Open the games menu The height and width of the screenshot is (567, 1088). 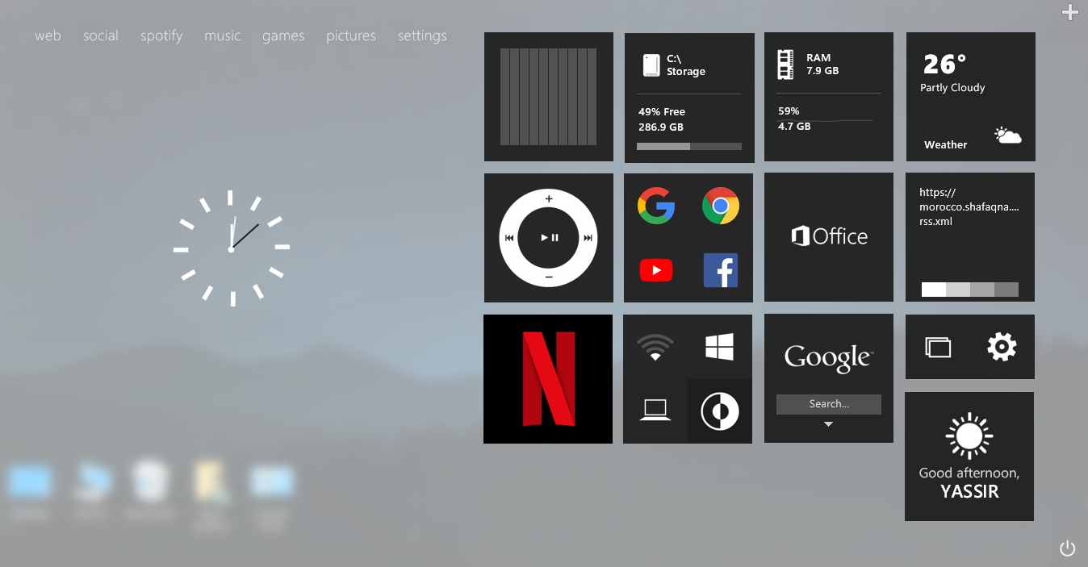pos(283,35)
